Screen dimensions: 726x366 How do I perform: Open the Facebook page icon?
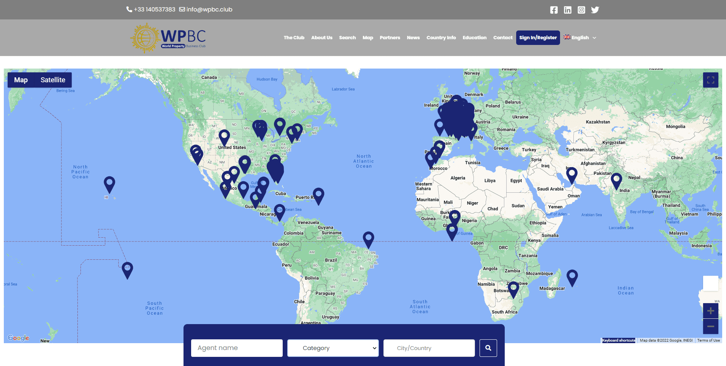(x=554, y=10)
